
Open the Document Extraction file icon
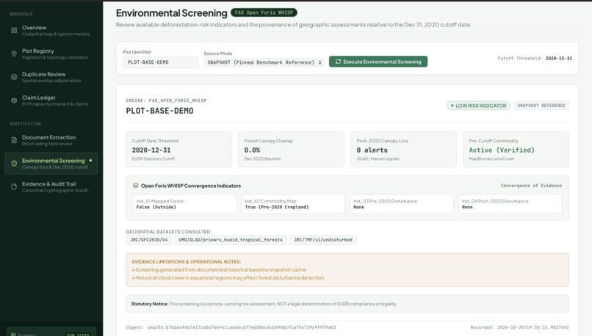pyautogui.click(x=14, y=140)
